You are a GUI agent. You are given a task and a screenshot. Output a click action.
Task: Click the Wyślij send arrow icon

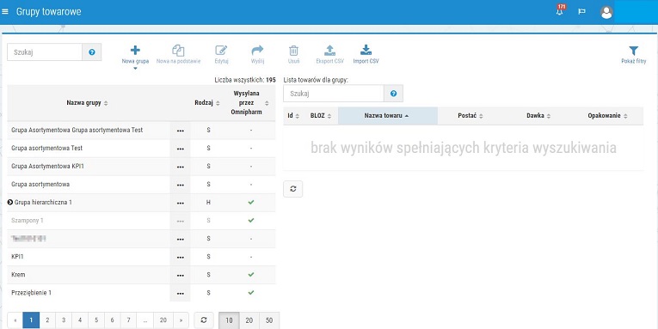pyautogui.click(x=257, y=51)
